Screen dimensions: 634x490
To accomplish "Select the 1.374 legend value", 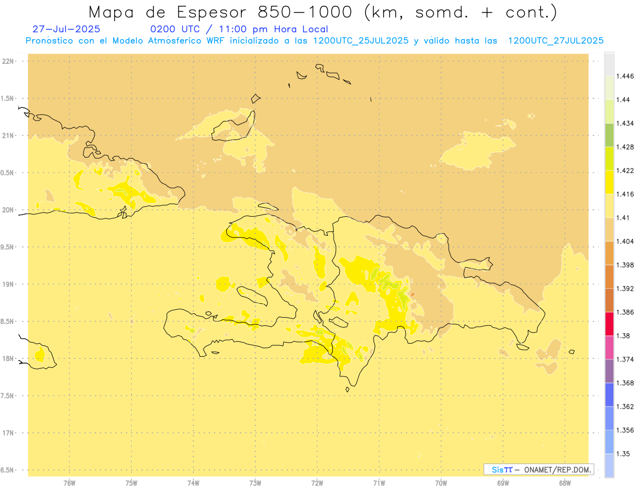I will (625, 359).
